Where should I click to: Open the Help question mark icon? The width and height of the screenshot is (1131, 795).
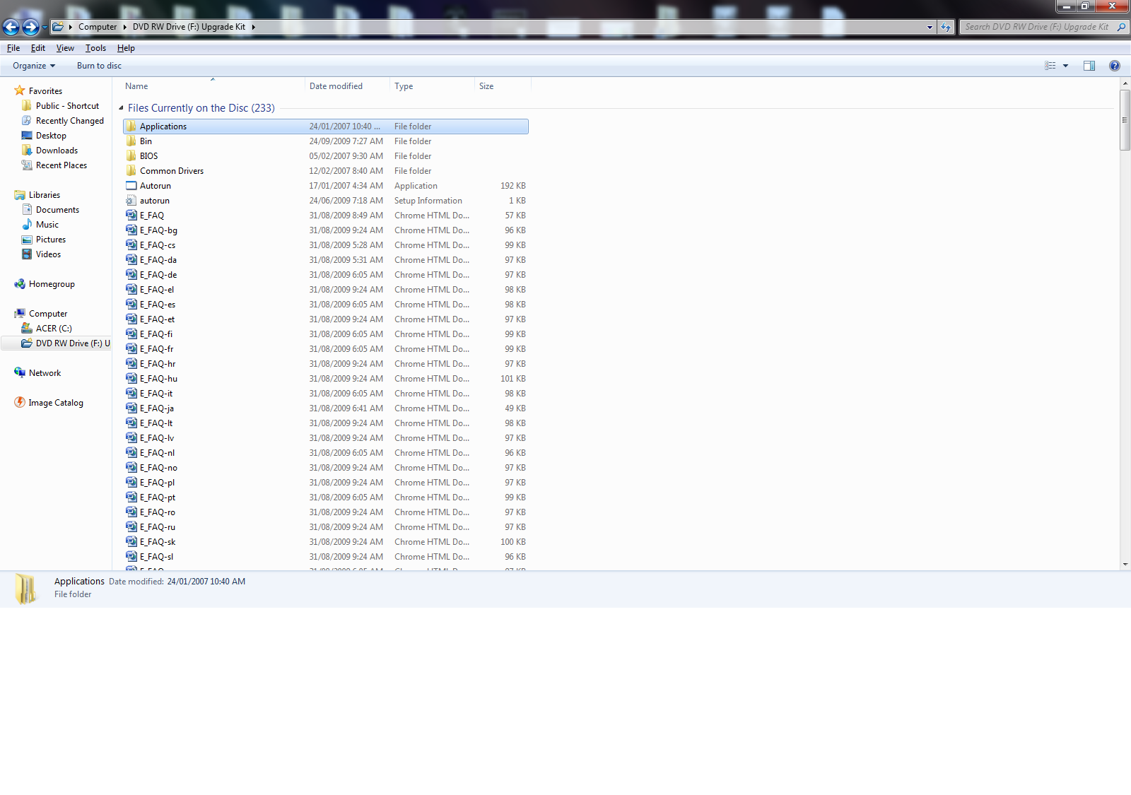[1115, 66]
